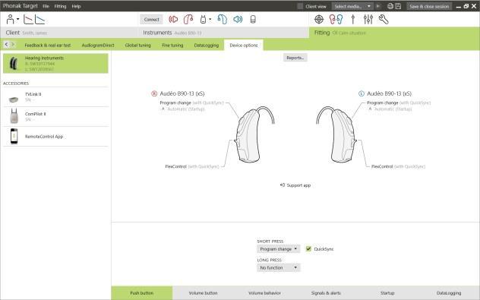Toggle the QuickSync checkbox

click(x=308, y=249)
